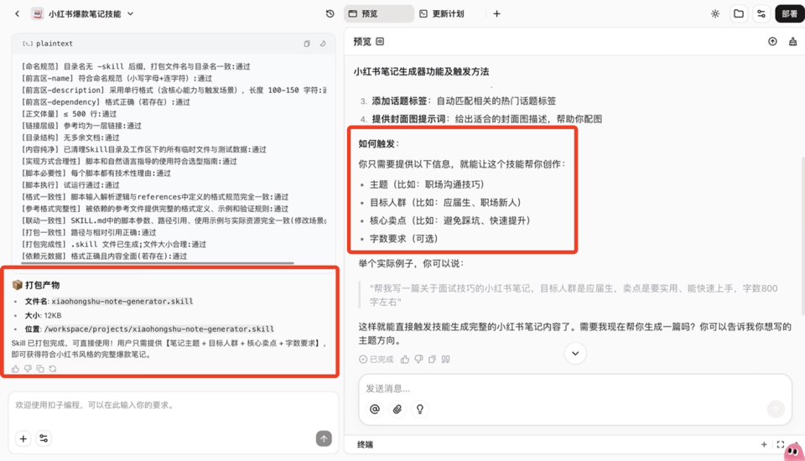
Task: Copy the plaintext code block
Action: pos(307,44)
